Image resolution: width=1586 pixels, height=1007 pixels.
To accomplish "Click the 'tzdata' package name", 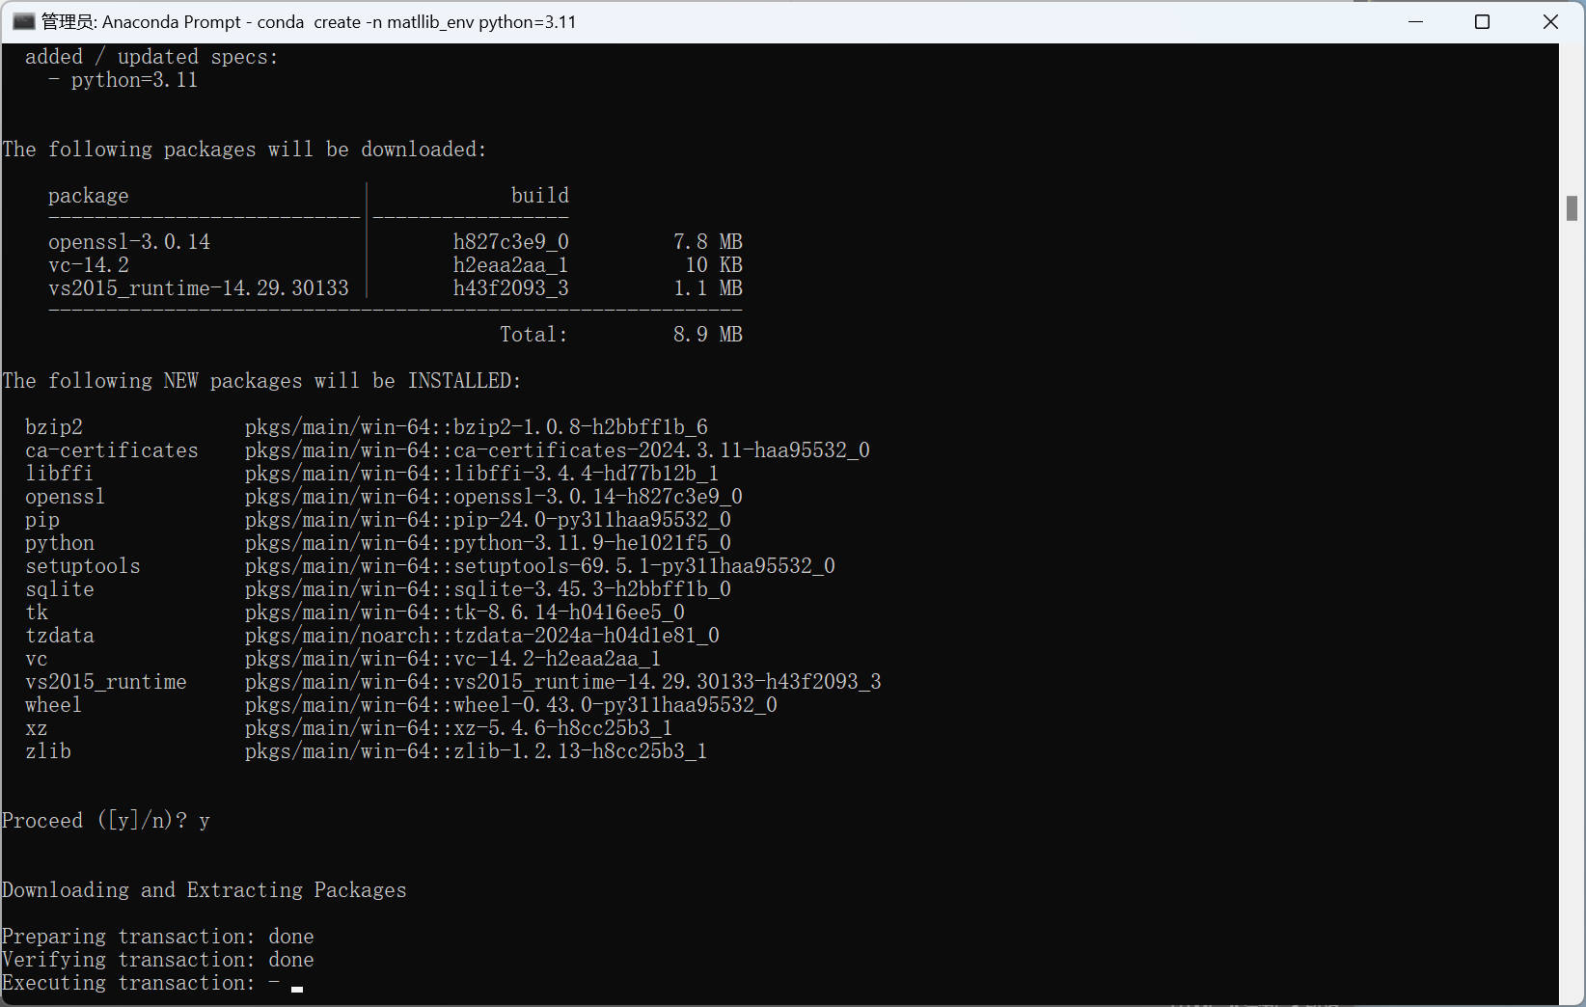I will [60, 636].
